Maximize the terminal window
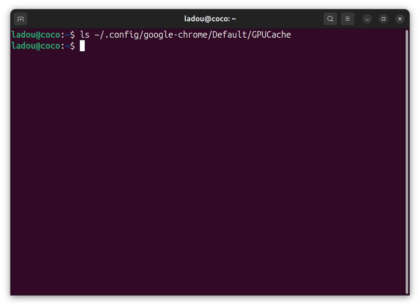420x307 pixels. 383,19
